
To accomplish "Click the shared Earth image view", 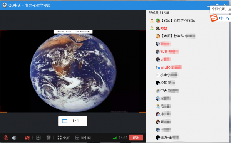I will tap(73, 71).
